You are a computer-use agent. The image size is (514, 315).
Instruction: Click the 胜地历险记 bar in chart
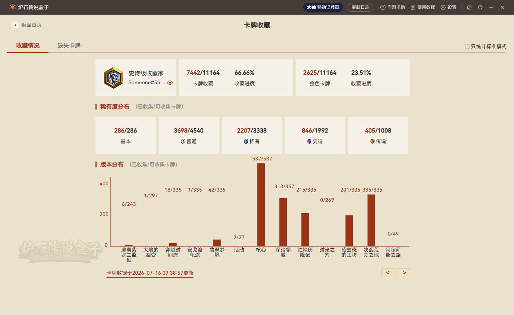[x=305, y=230]
